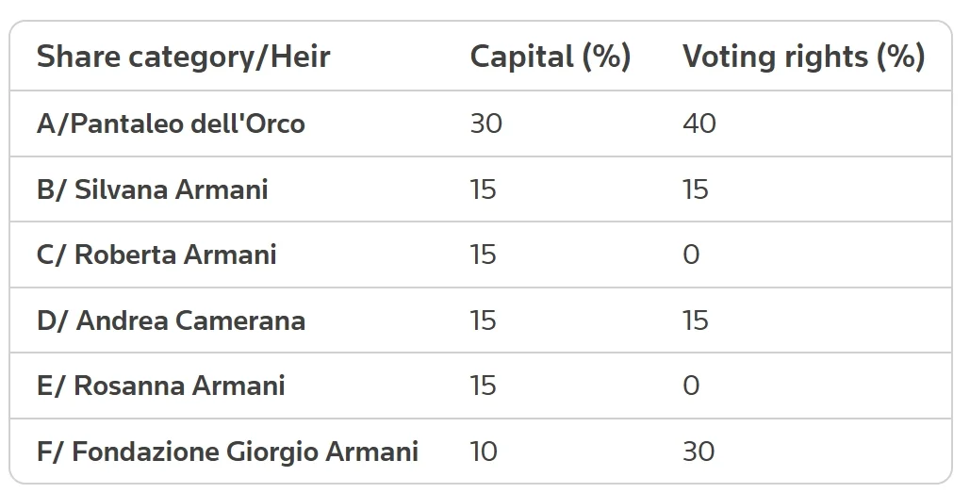
Task: Select the A/Pantaleo dell'Orco row label
Action: pos(171,123)
